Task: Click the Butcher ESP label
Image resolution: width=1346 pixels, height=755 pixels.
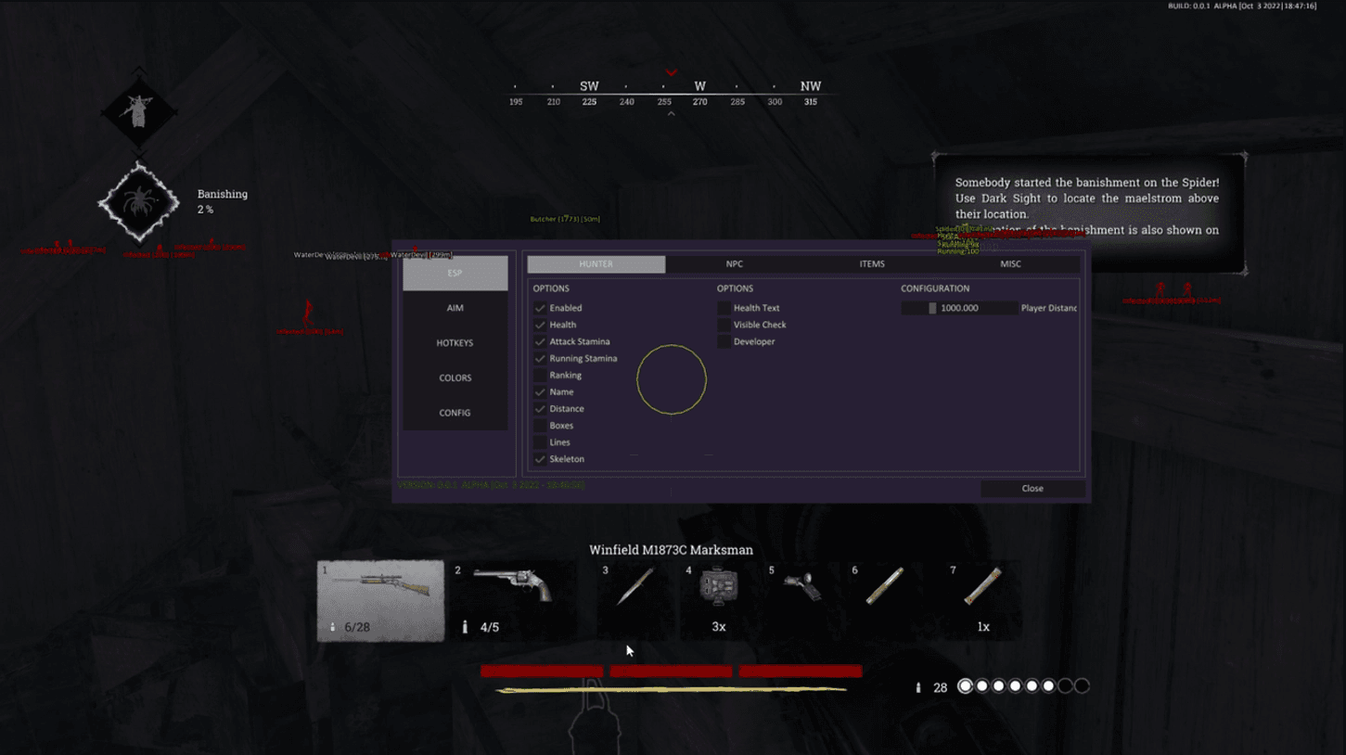Action: (x=565, y=219)
